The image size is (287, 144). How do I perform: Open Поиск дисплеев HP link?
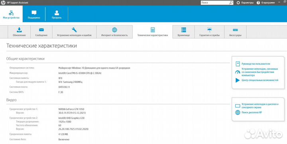[252, 112]
